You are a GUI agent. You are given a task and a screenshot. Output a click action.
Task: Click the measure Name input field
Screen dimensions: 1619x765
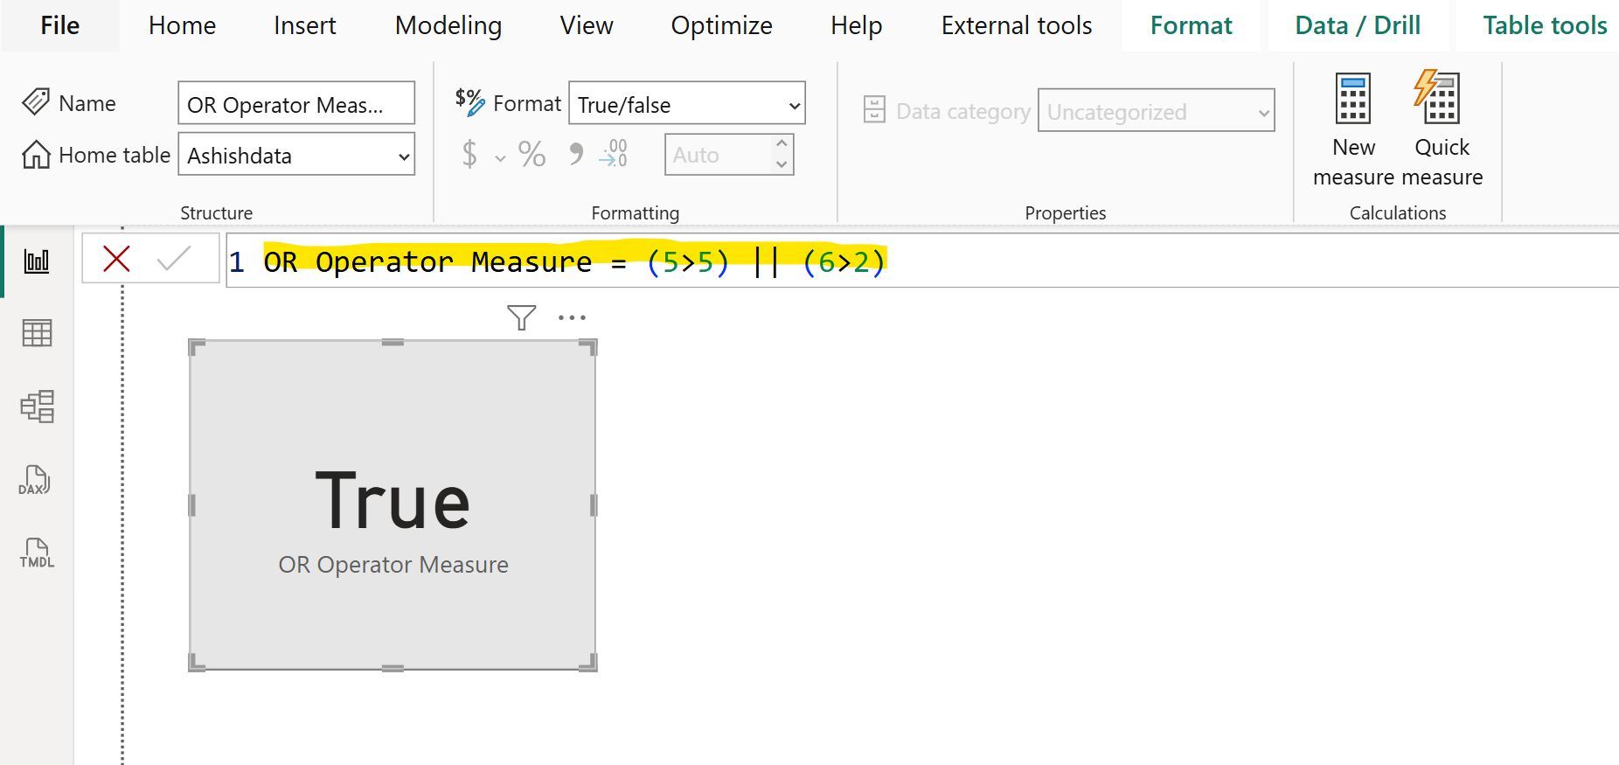pyautogui.click(x=295, y=104)
